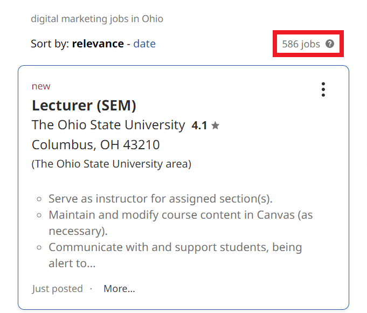Click the star rating icon next to 4.1
This screenshot has width=367, height=313.
click(215, 126)
